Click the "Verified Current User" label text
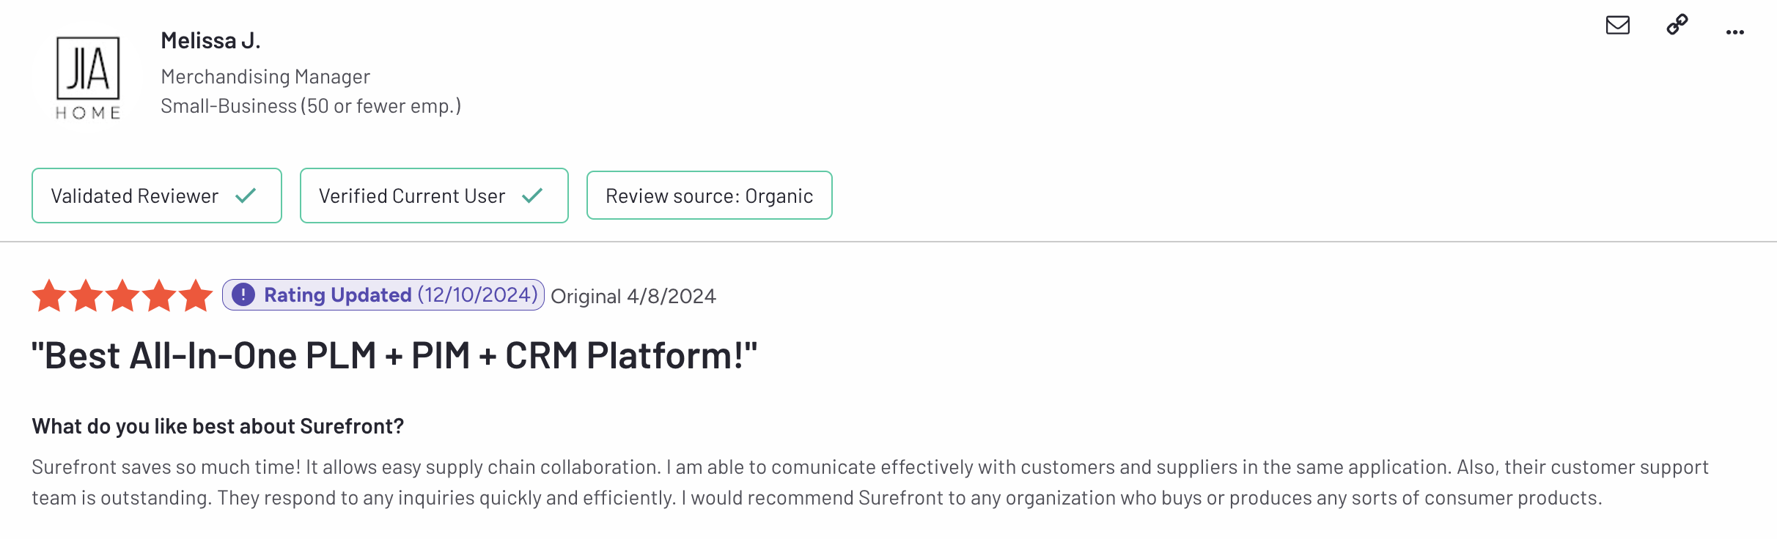This screenshot has height=539, width=1777. 411,196
